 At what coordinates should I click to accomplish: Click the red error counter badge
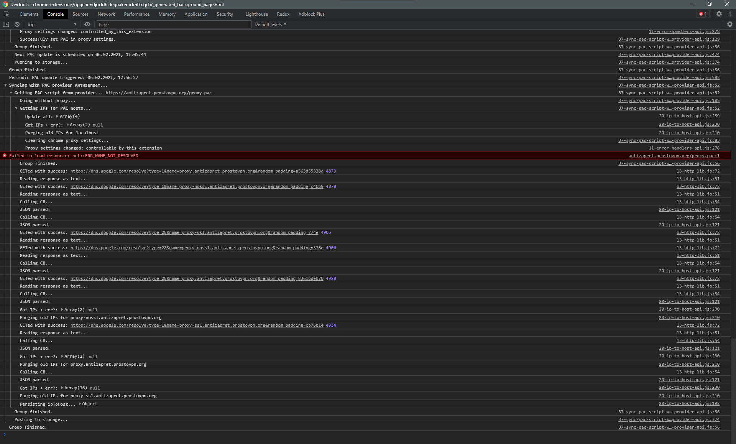click(x=703, y=14)
